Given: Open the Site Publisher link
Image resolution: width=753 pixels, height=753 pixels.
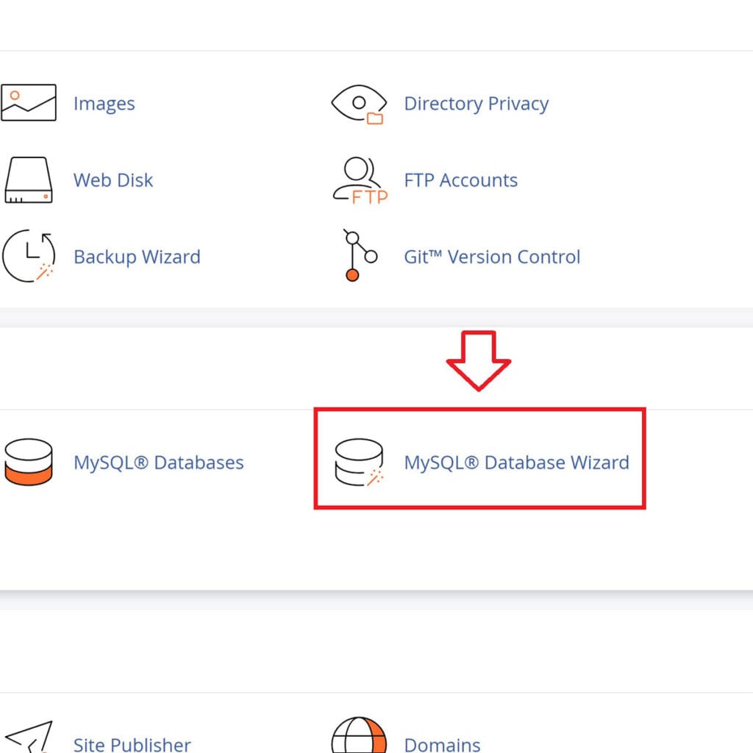Looking at the screenshot, I should 132,744.
